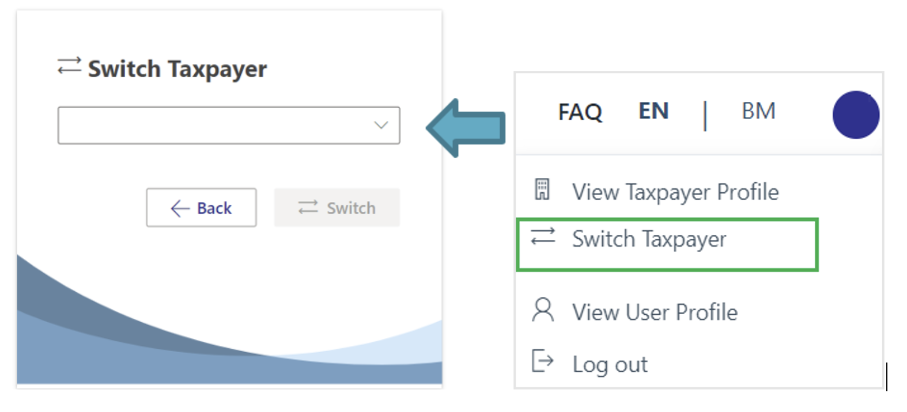Expand the taxpayer list using chevron arrow
Viewport: 907px width, 412px height.
pos(381,125)
